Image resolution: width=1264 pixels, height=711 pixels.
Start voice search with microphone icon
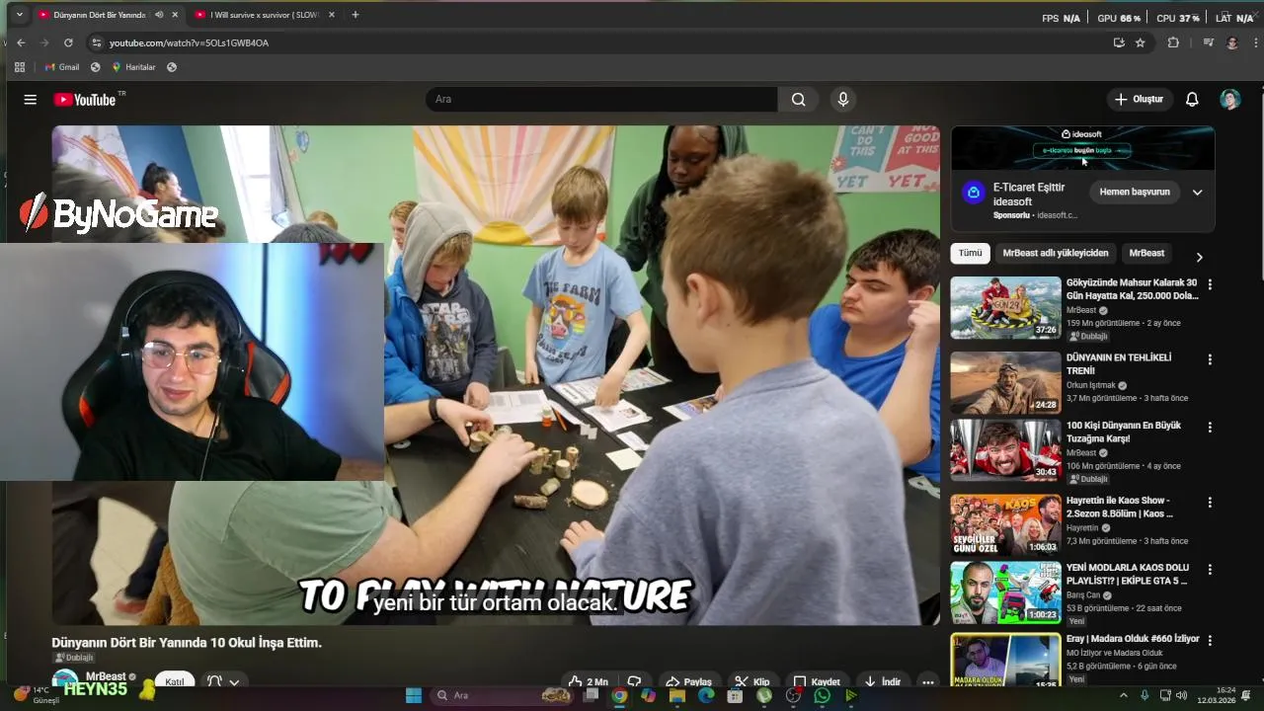coord(842,100)
